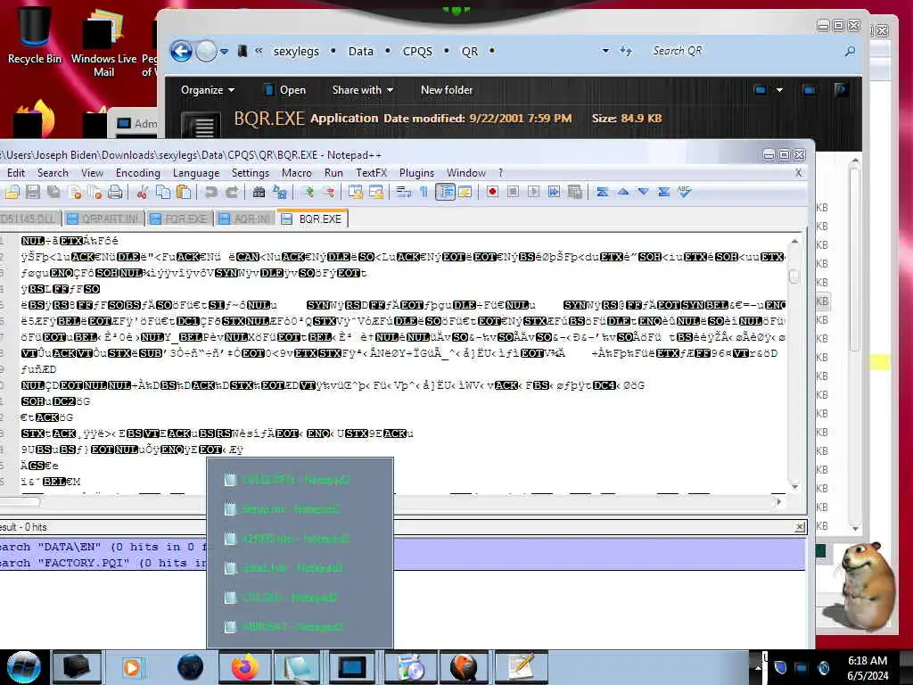The image size is (913, 685).
Task: Click the sexylegs breadcrumb in Explorer
Action: pos(296,51)
